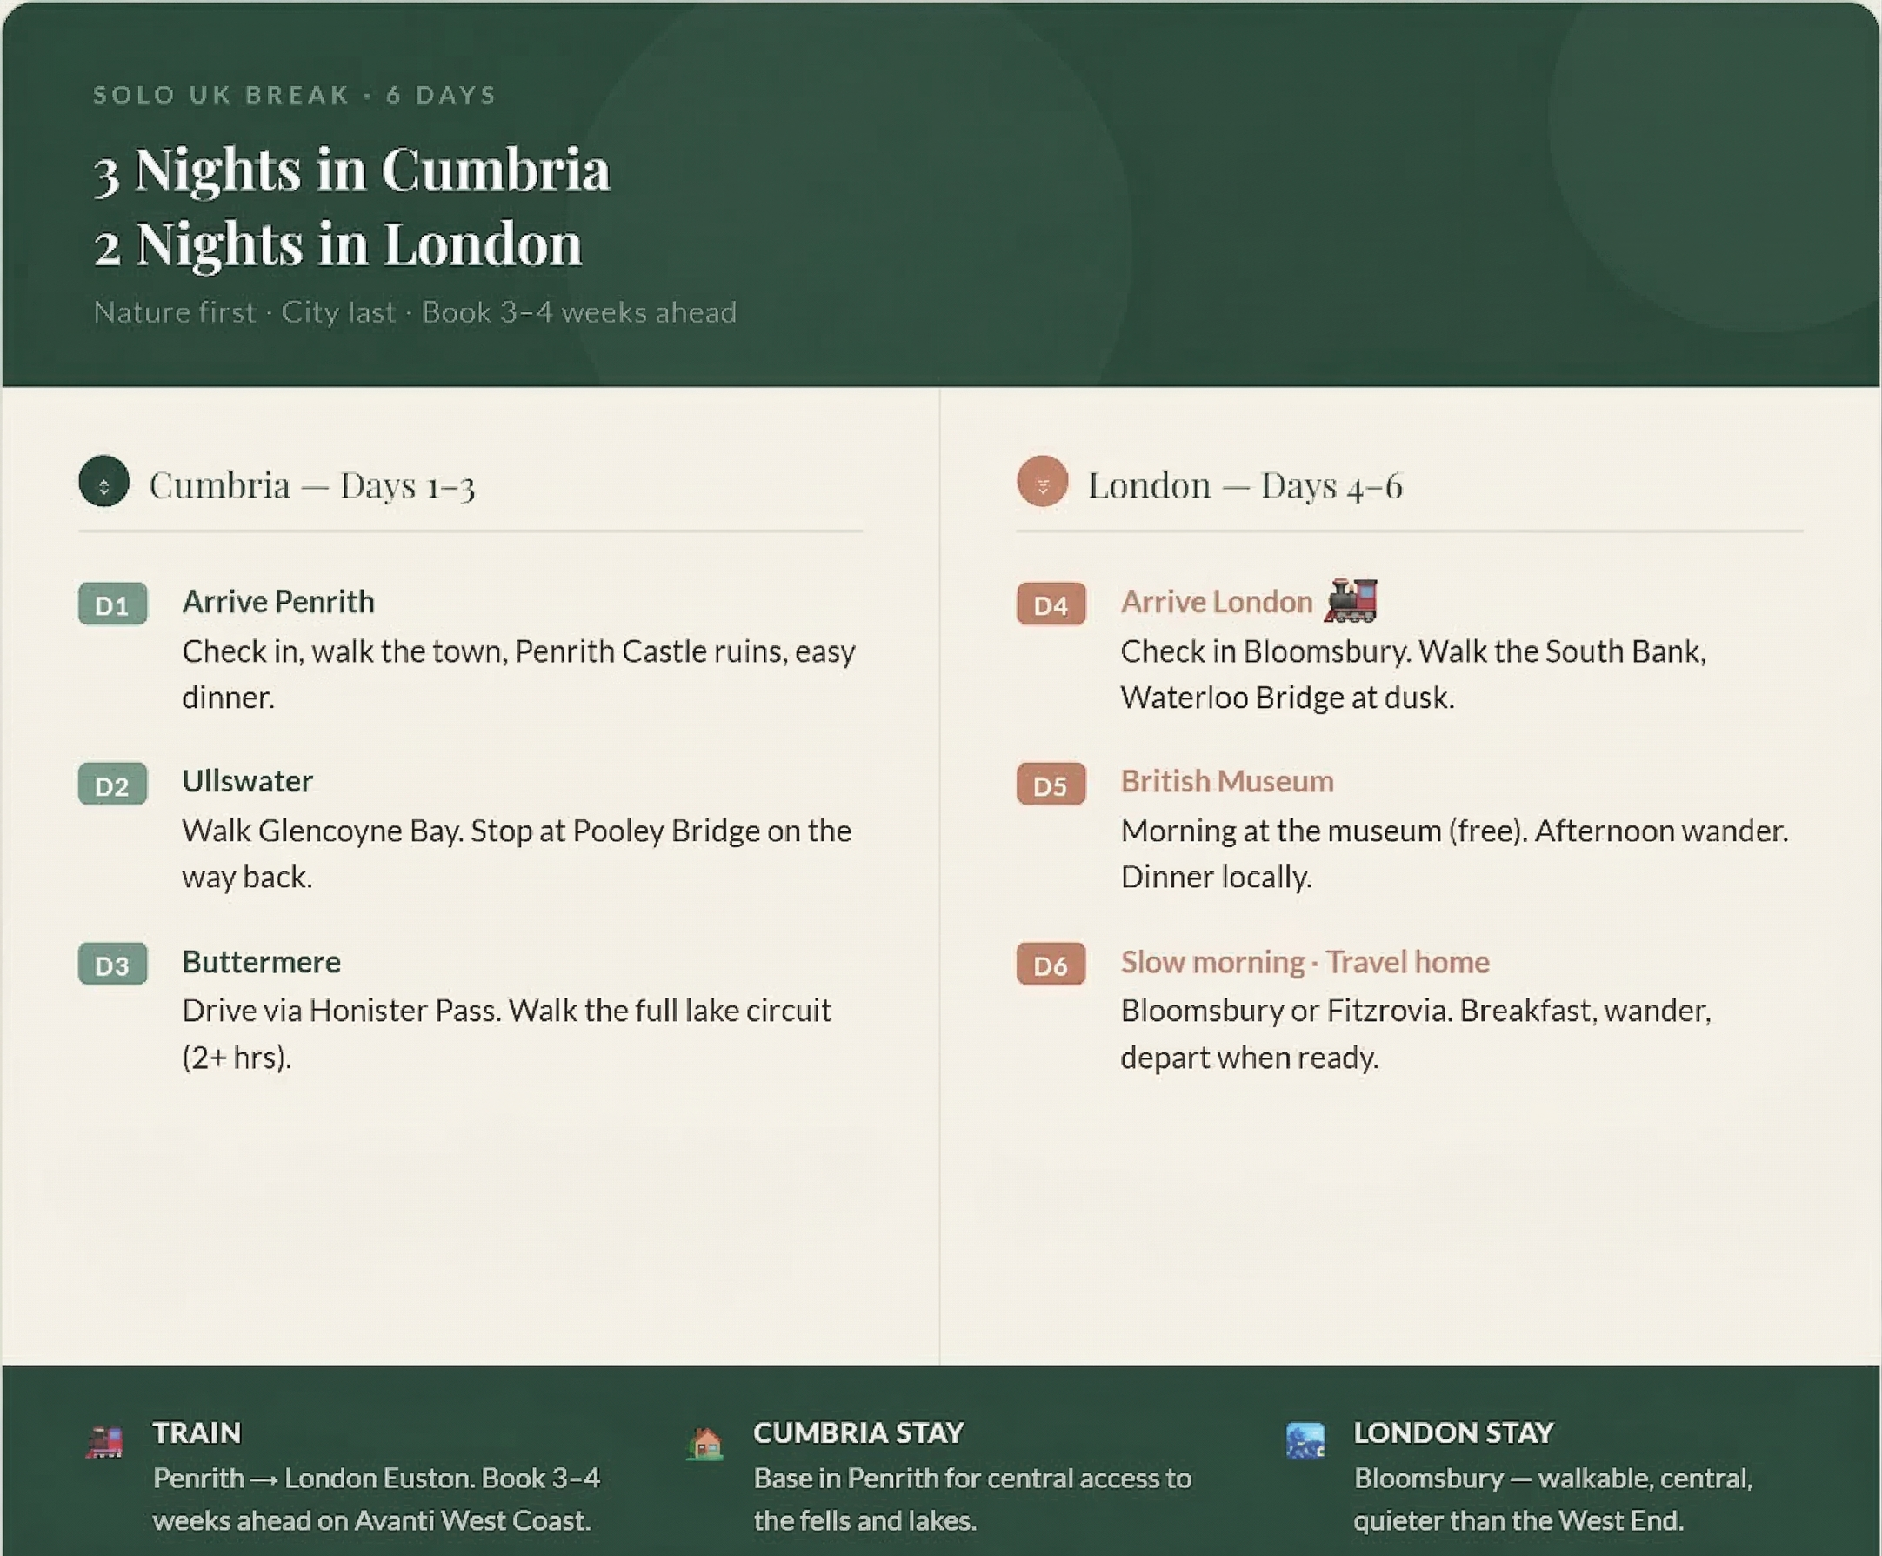Select the D2 day badge
This screenshot has height=1556, width=1882.
click(113, 785)
